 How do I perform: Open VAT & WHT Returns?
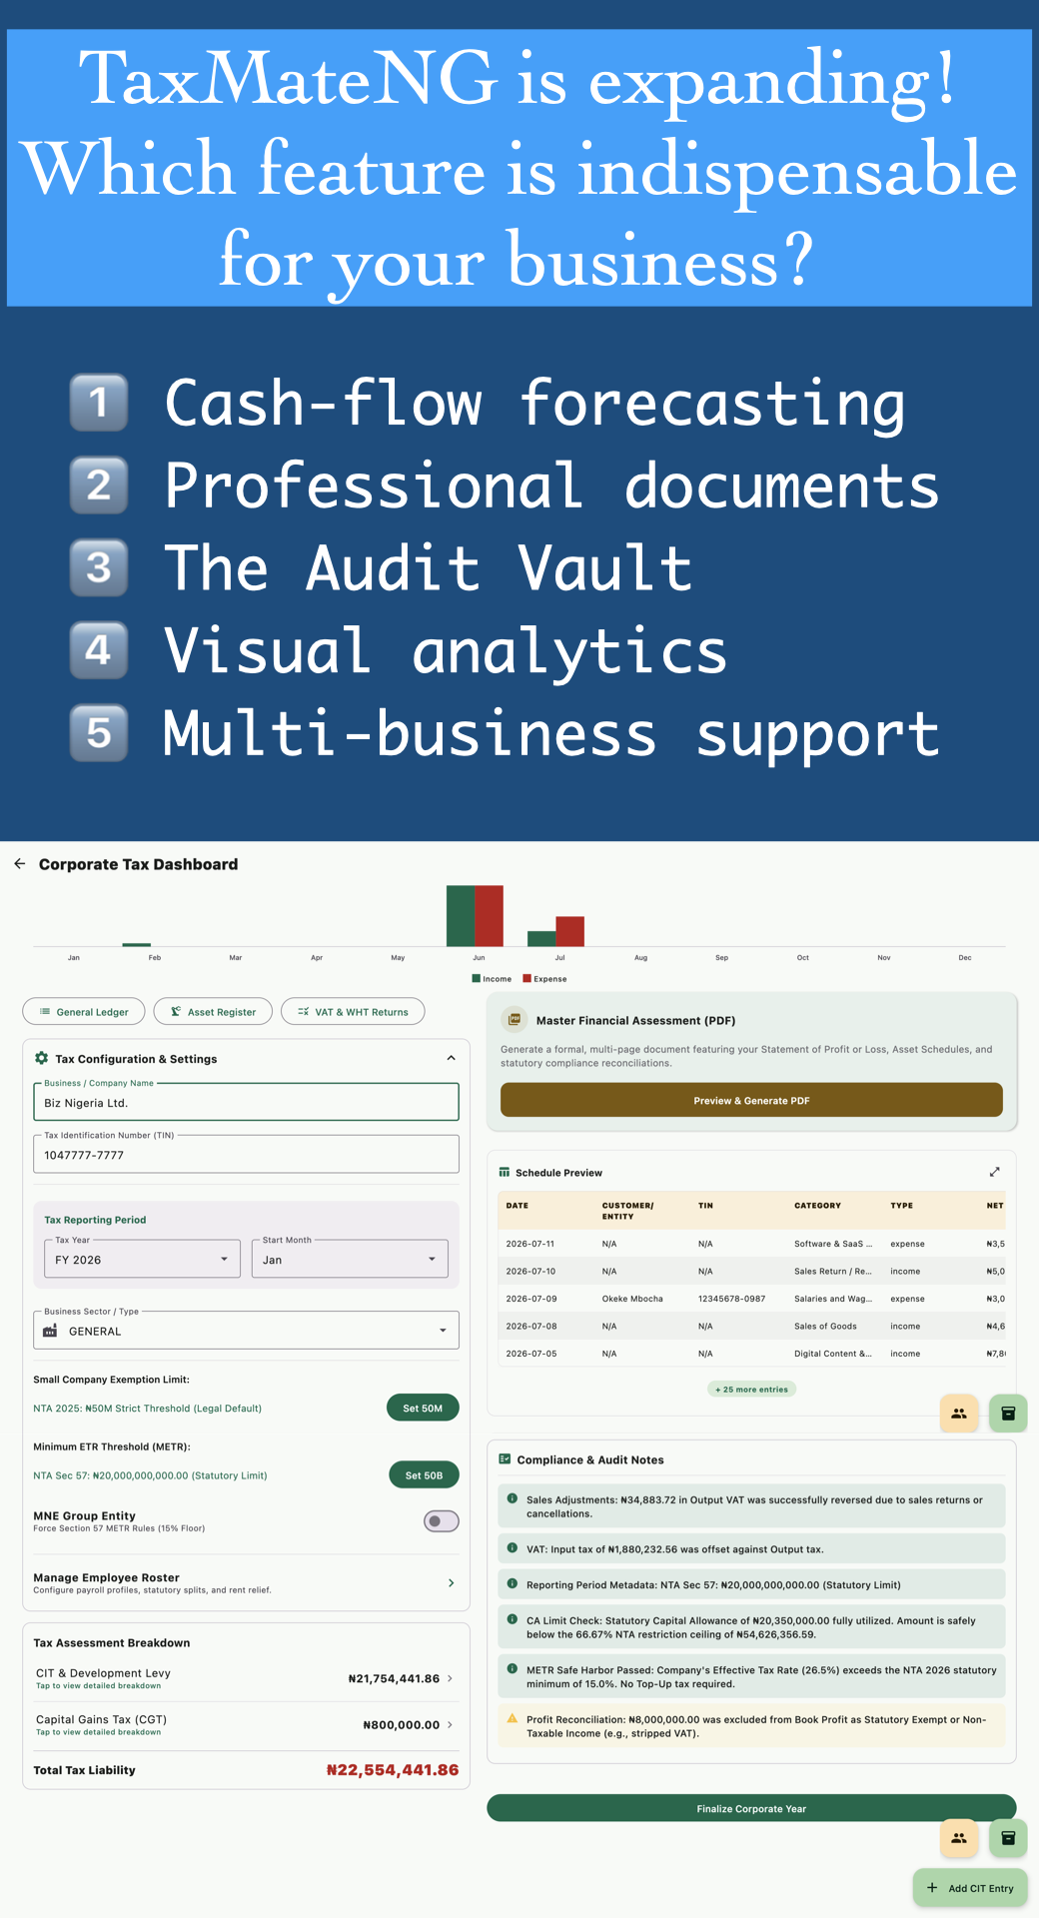point(353,1011)
